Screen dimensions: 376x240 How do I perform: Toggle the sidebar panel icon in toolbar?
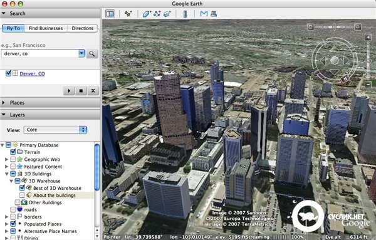tap(110, 14)
